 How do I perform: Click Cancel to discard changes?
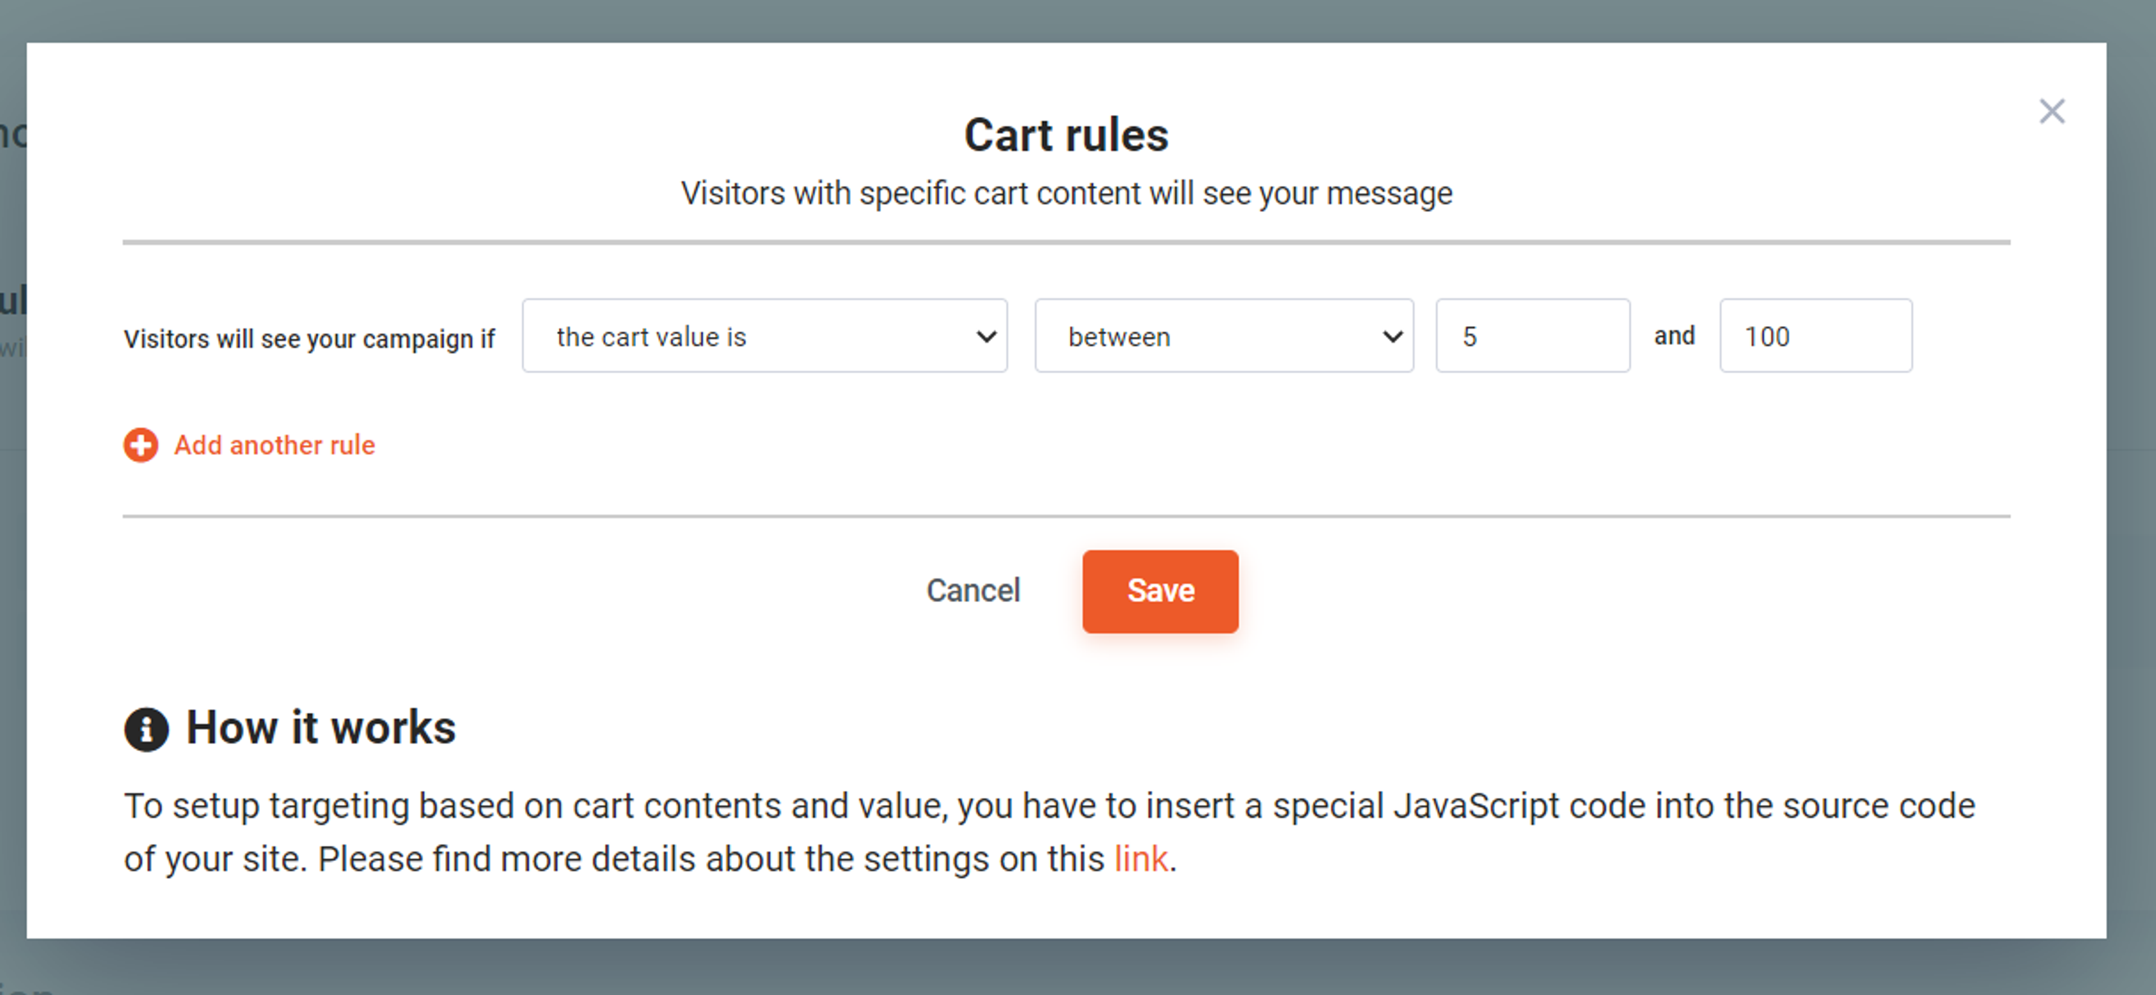[972, 591]
